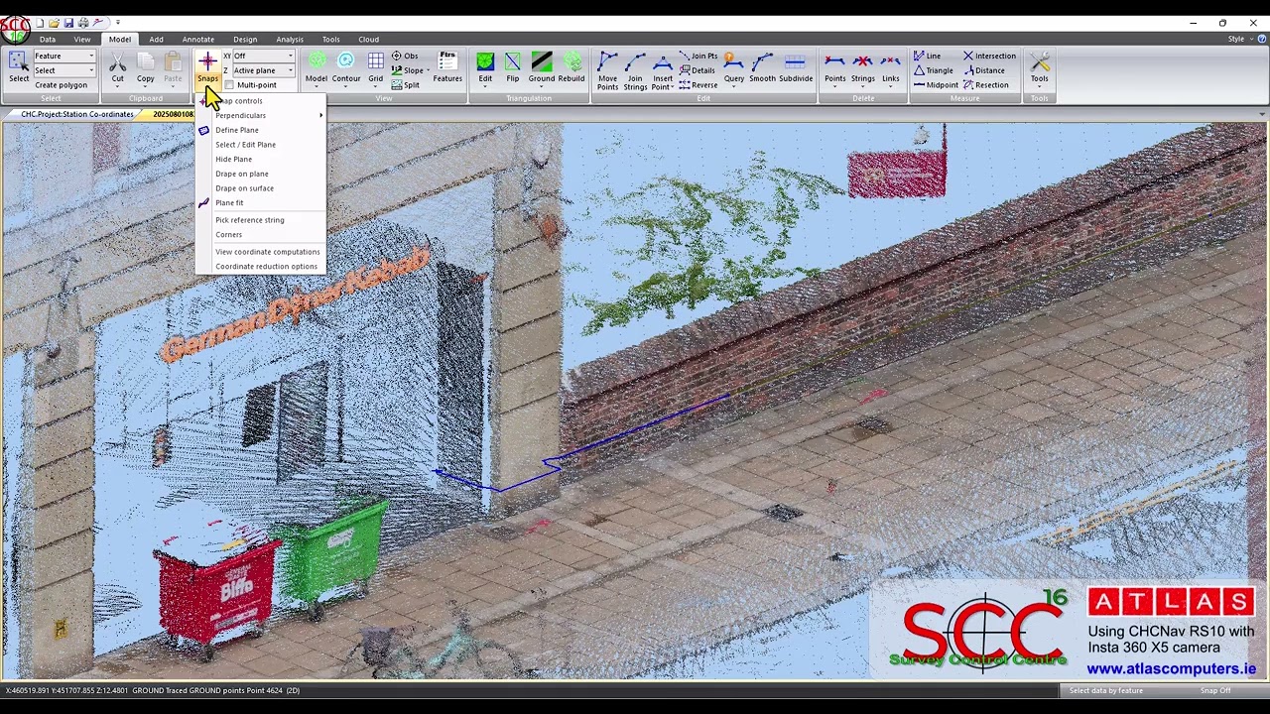Image resolution: width=1270 pixels, height=714 pixels.
Task: Choose Pick reference string entry
Action: 260,220
